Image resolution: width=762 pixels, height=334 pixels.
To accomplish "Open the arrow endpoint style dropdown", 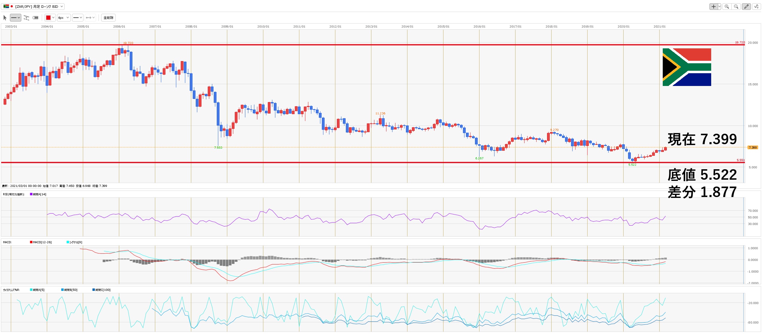I will click(x=90, y=18).
